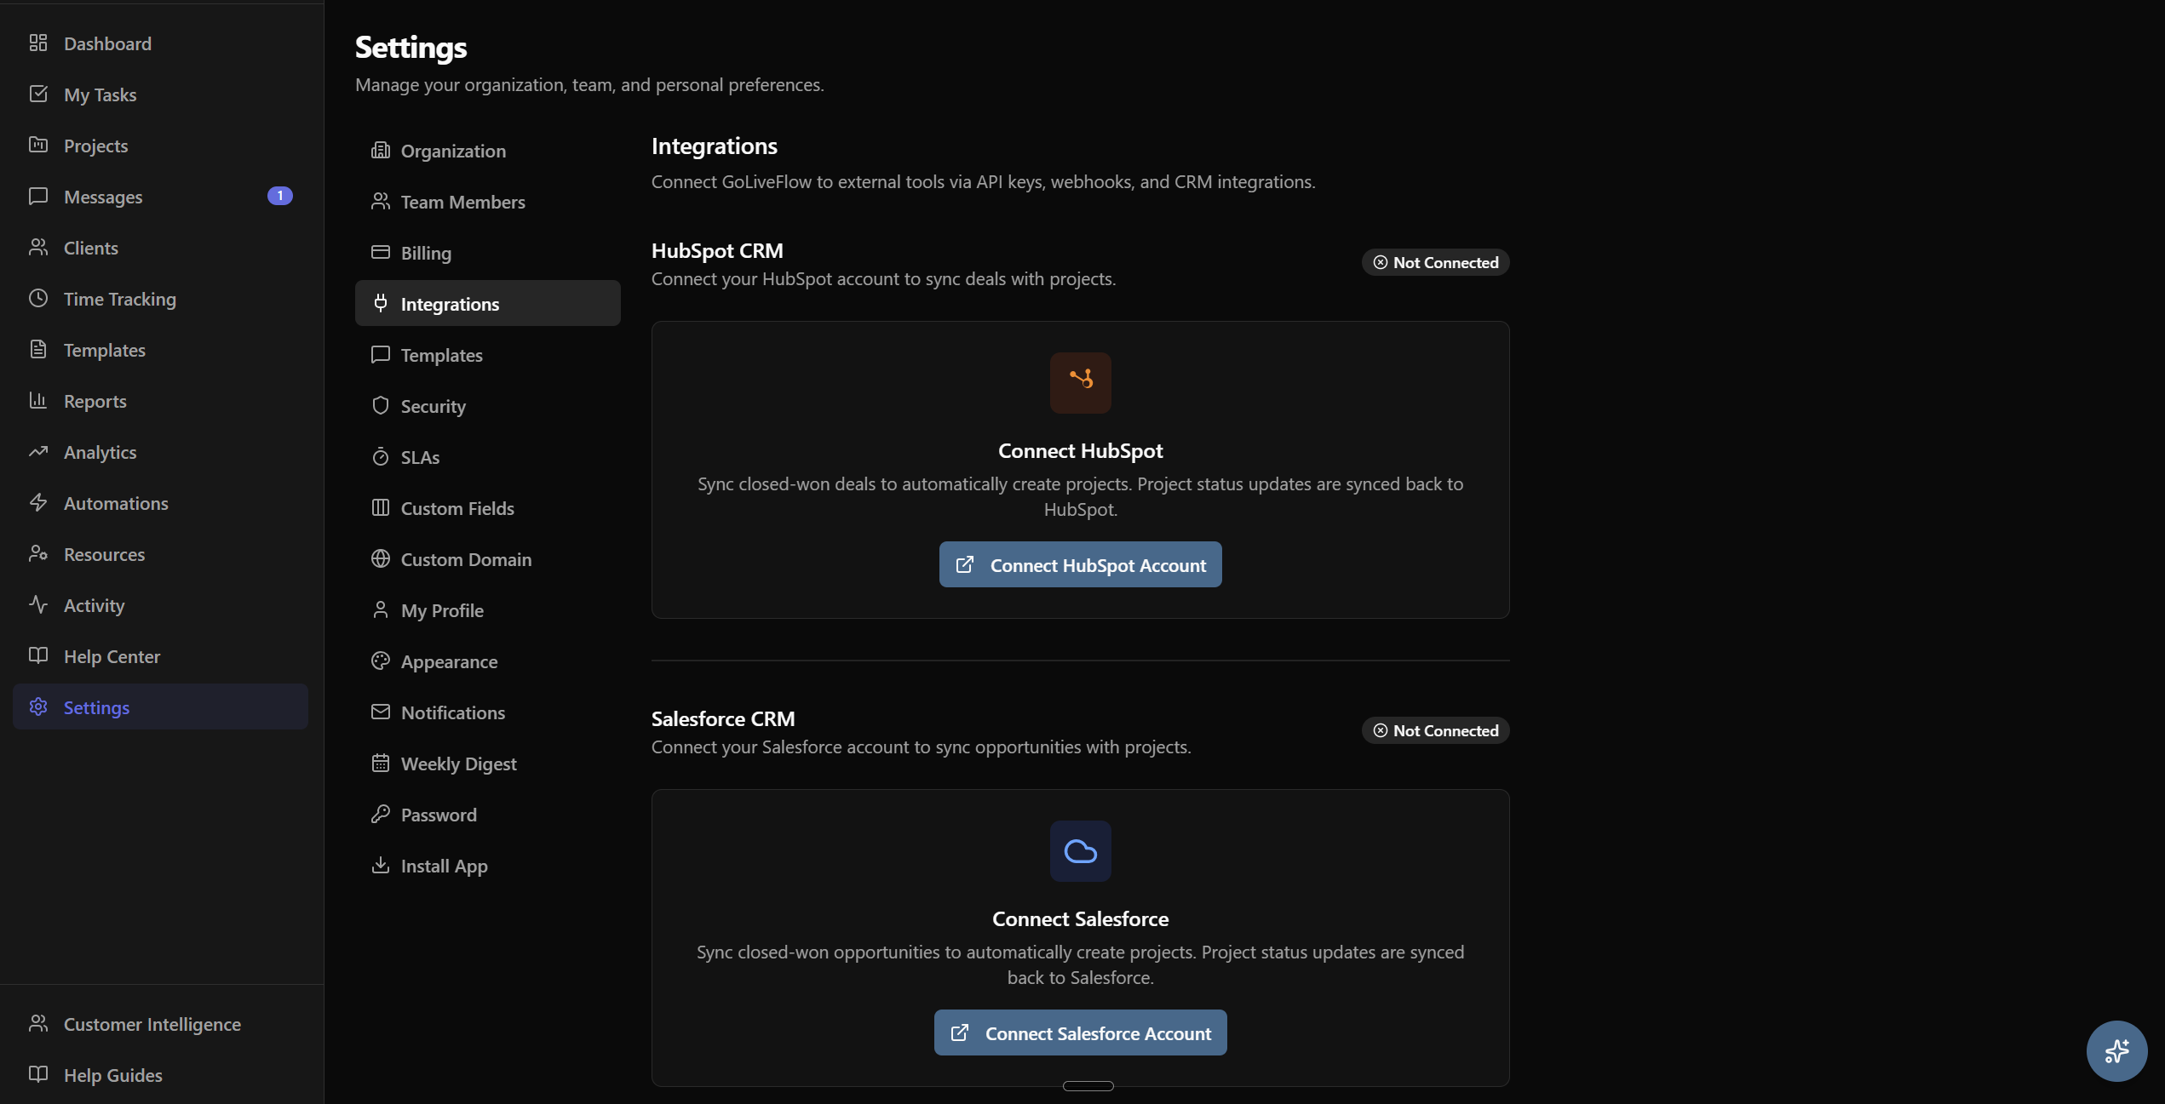Click the Salesforce cloud icon
This screenshot has height=1104, width=2165.
pyautogui.click(x=1080, y=851)
